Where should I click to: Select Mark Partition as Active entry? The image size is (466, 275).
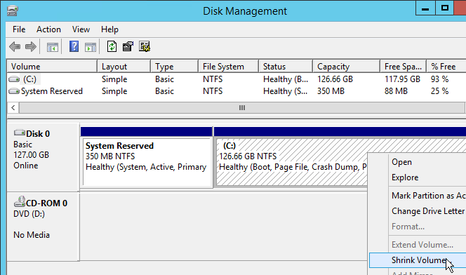coord(418,196)
